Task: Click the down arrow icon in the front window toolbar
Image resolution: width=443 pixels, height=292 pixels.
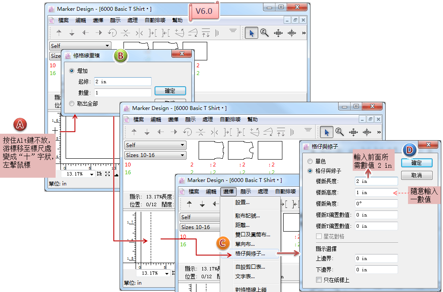Action: [x=202, y=204]
